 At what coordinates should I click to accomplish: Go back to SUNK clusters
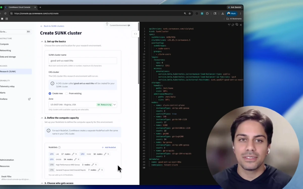[52, 26]
